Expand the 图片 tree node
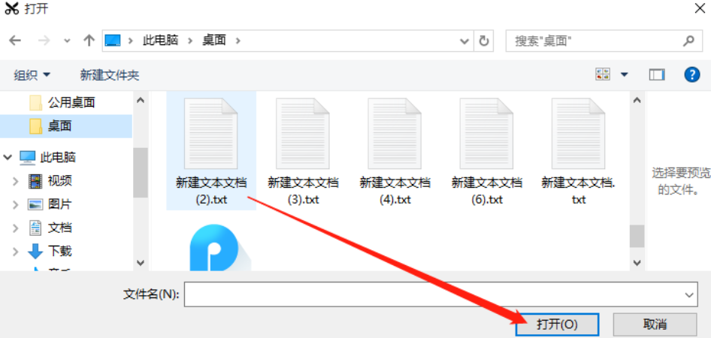 [16, 205]
